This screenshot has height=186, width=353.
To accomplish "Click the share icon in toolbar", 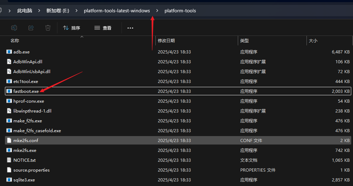I will [x=31, y=28].
